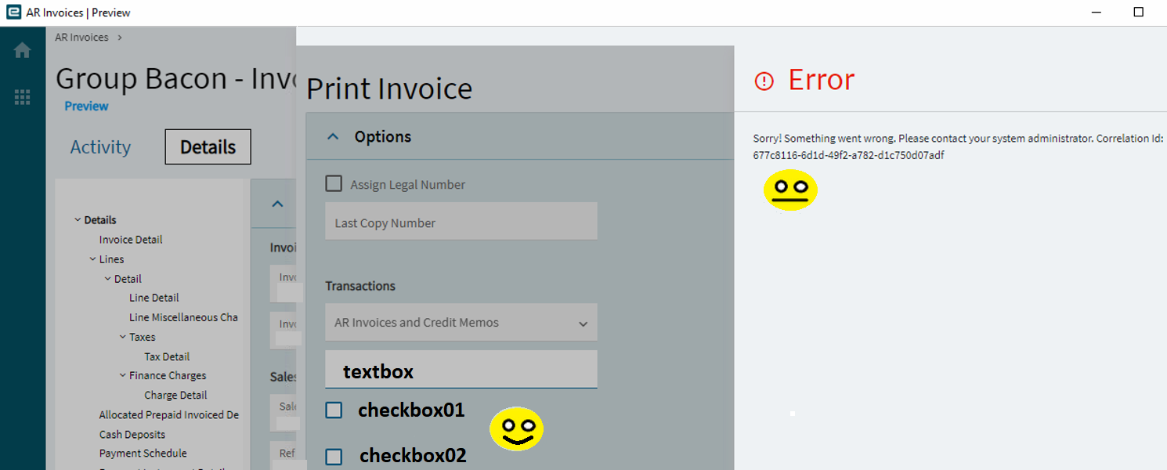Screen dimensions: 1167x470
Task: Click the Home icon in the sidebar
Action: click(x=22, y=49)
